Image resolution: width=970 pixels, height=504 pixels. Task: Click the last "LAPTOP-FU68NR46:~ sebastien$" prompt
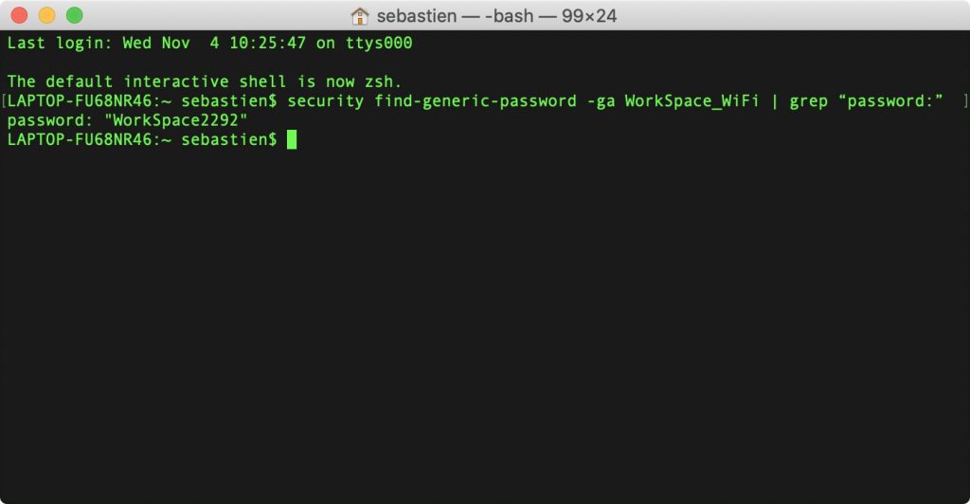tap(142, 139)
